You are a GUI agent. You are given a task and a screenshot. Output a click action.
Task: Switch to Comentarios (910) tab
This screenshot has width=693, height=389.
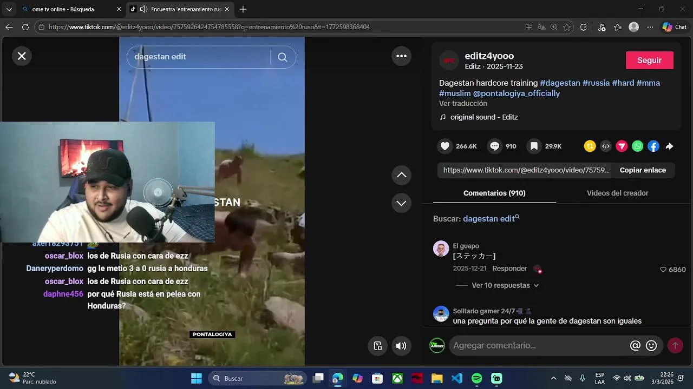[x=494, y=193]
